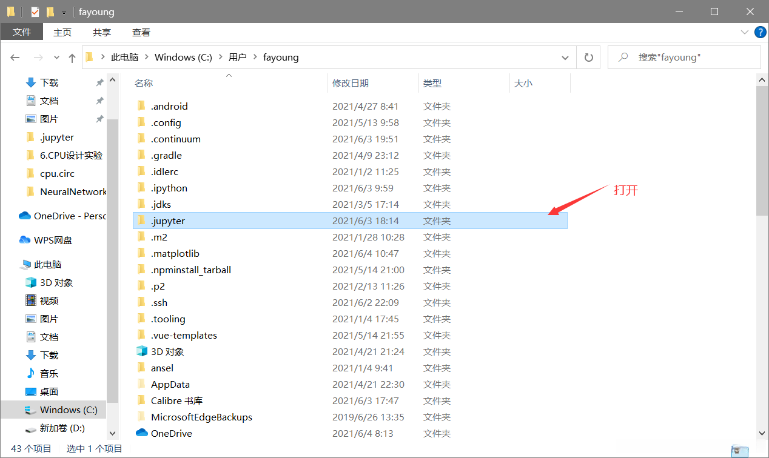Viewport: 769px width, 458px height.
Task: Expand the address bar history dropdown
Action: click(x=565, y=58)
